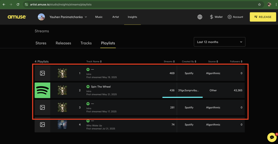Switch to the Tracks tab
Screen dimensions: 278x144
point(86,43)
